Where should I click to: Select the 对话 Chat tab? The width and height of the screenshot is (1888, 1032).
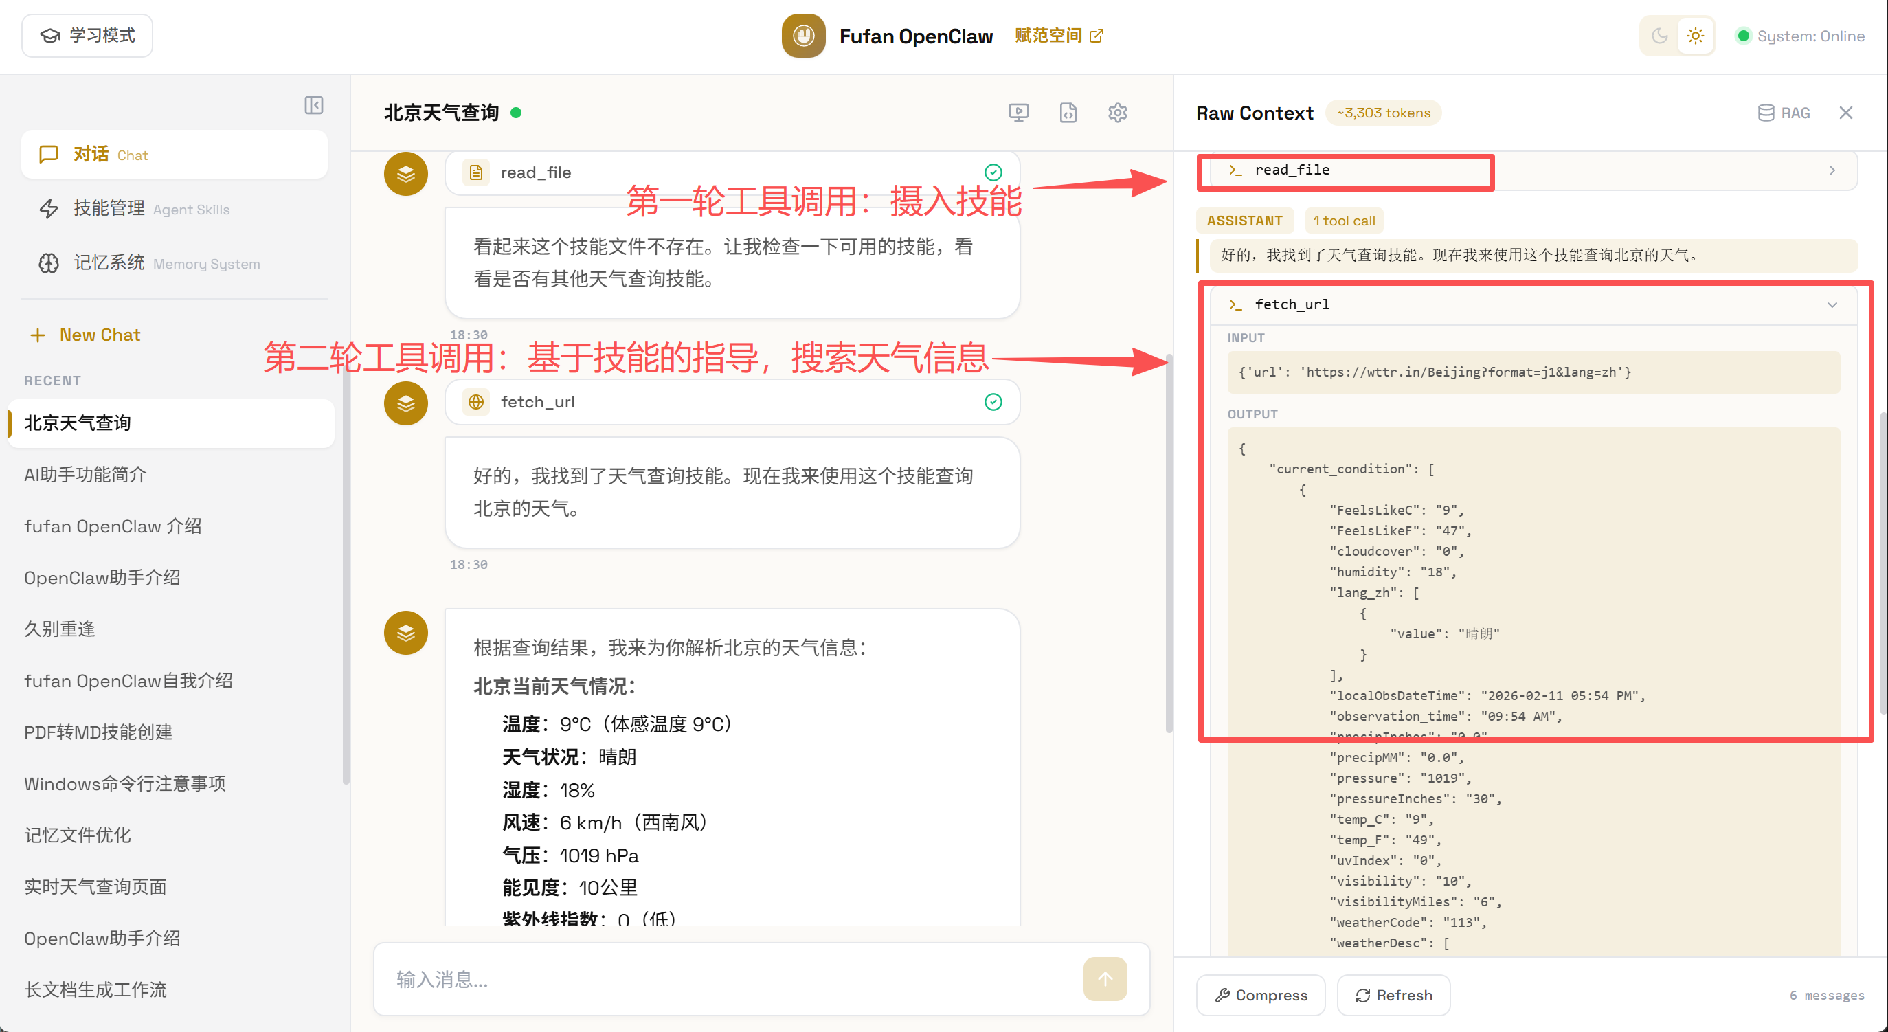(175, 155)
